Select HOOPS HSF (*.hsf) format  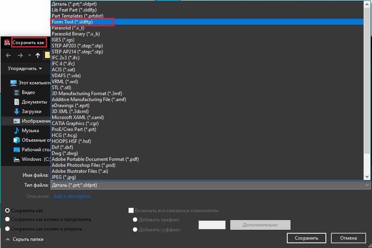[207, 141]
